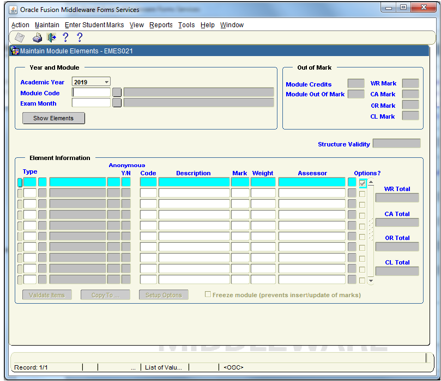Expand the Academic Year dropdown
The height and width of the screenshot is (381, 441).
(107, 82)
